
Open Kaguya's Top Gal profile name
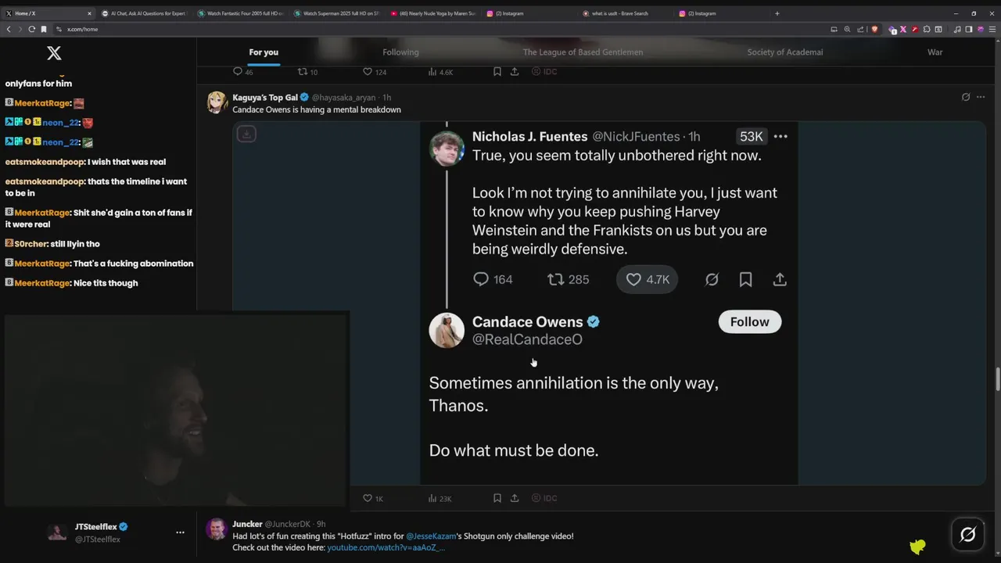[x=265, y=98]
